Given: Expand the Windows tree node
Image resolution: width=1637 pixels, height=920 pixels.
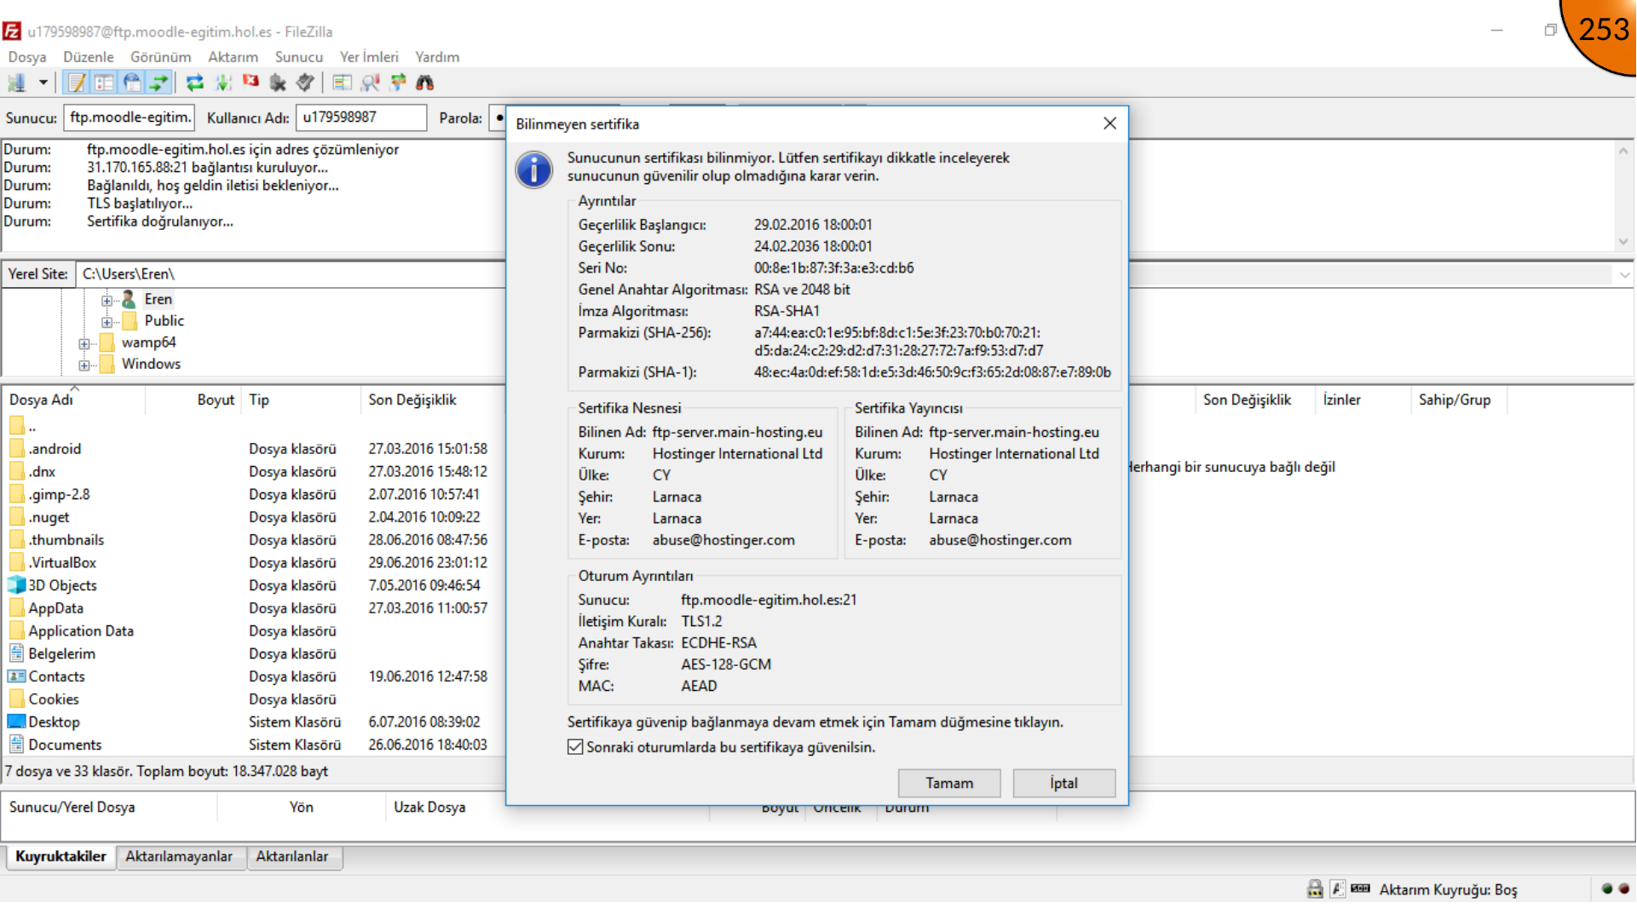Looking at the screenshot, I should click(84, 365).
